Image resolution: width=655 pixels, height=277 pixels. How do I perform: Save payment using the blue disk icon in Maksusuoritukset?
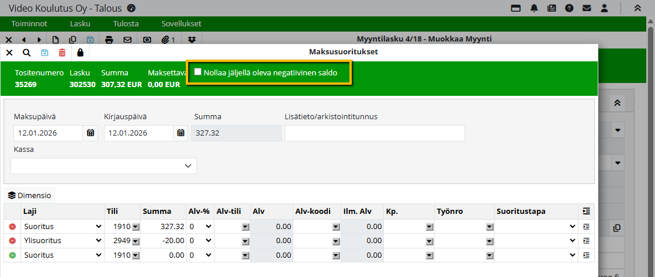pos(44,53)
